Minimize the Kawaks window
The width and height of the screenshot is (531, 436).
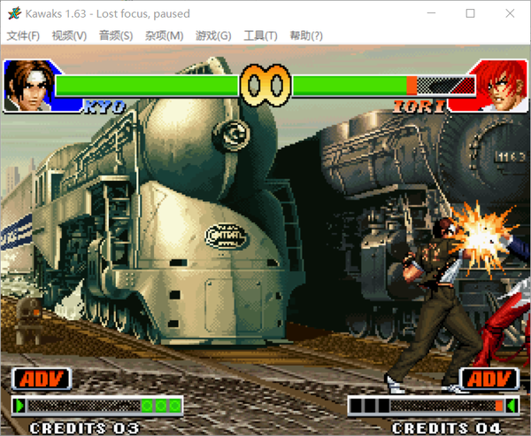[x=431, y=13]
